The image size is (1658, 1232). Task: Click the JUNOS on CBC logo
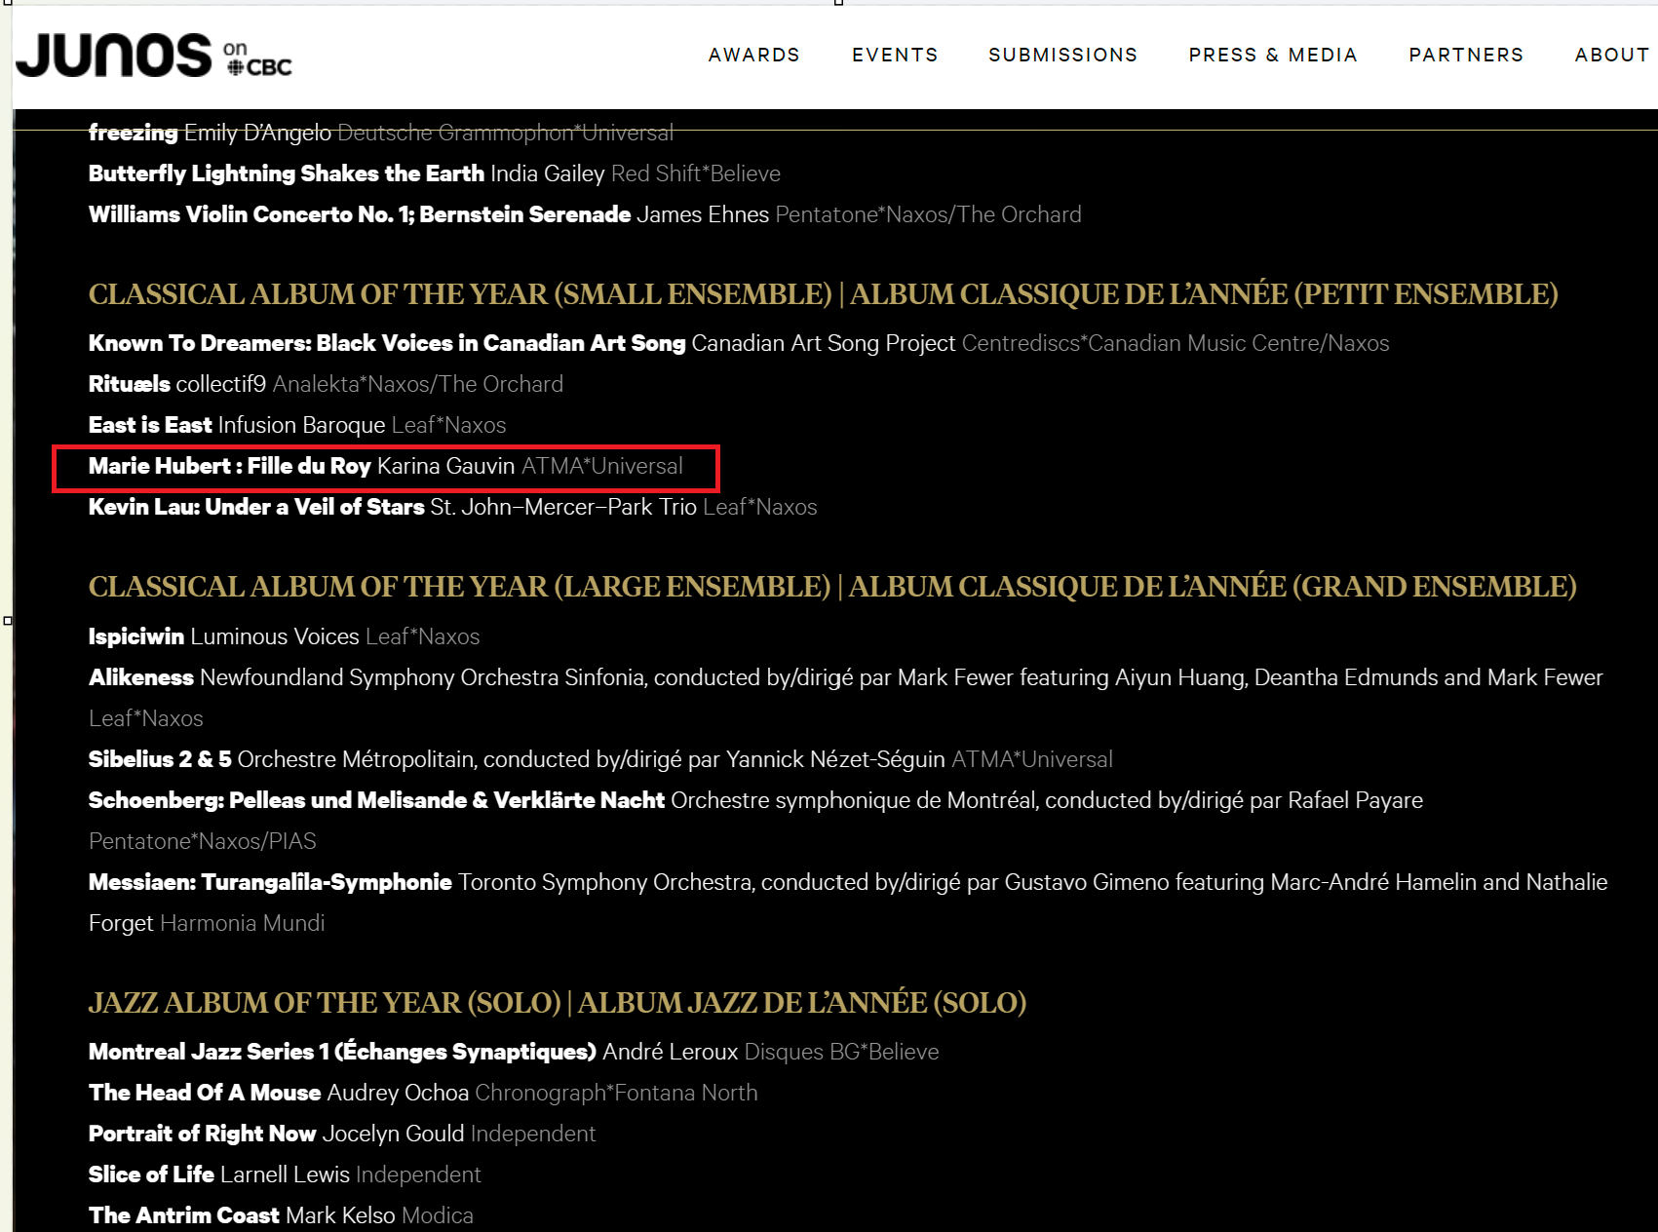click(154, 55)
